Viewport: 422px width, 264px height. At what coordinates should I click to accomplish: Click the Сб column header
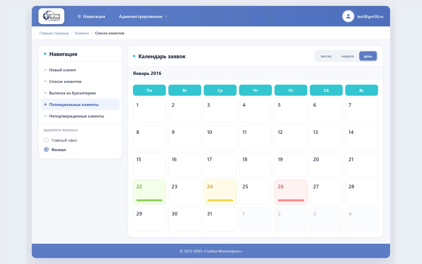point(326,90)
